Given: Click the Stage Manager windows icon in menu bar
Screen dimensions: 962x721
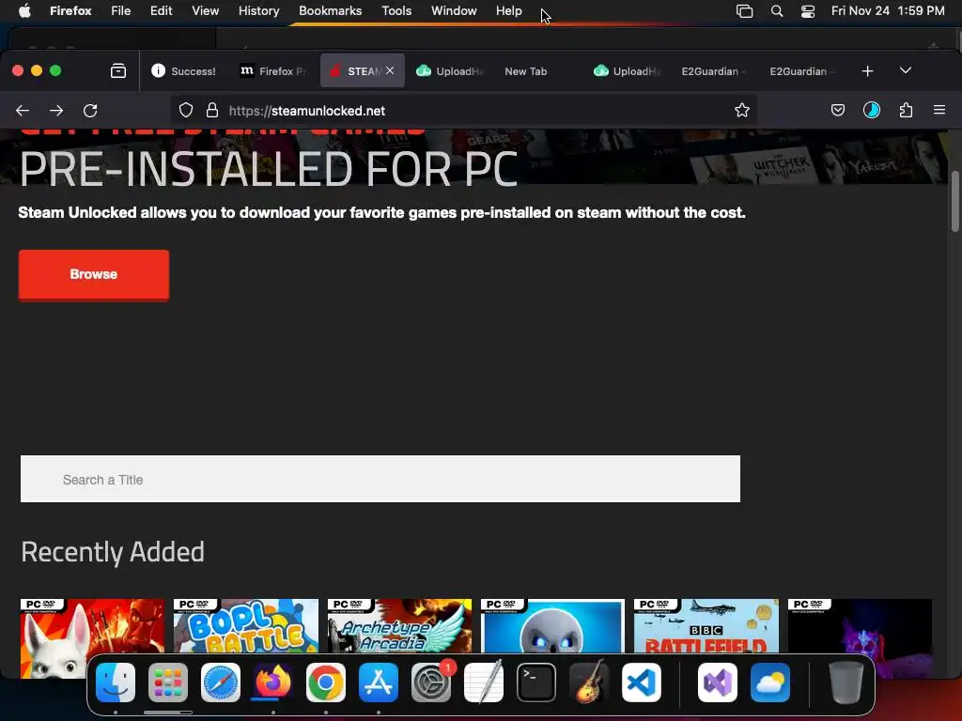Looking at the screenshot, I should (744, 10).
